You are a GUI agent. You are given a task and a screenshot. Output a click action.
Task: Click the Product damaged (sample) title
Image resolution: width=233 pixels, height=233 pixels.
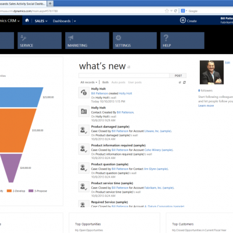pyautogui.click(x=110, y=126)
